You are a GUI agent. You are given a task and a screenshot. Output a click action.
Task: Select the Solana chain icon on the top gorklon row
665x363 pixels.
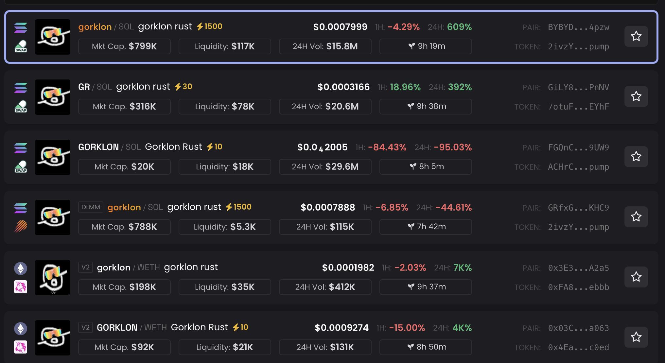point(21,28)
